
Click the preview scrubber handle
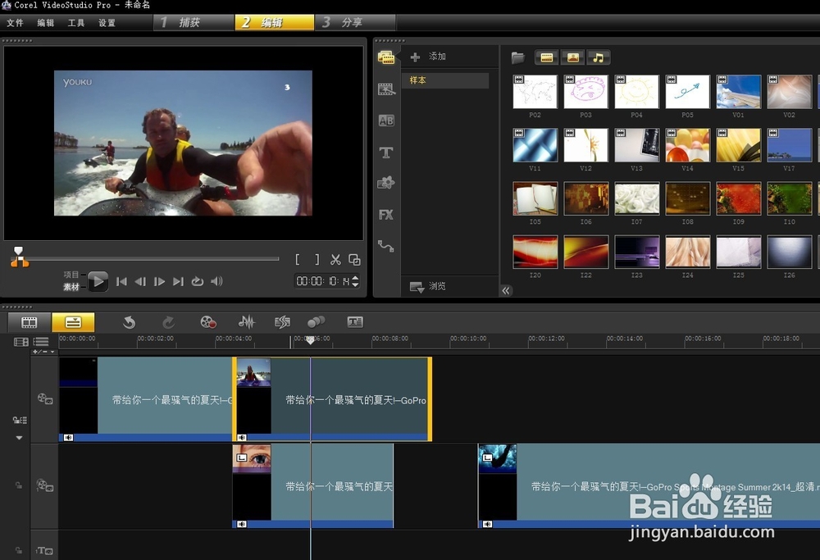click(x=18, y=252)
